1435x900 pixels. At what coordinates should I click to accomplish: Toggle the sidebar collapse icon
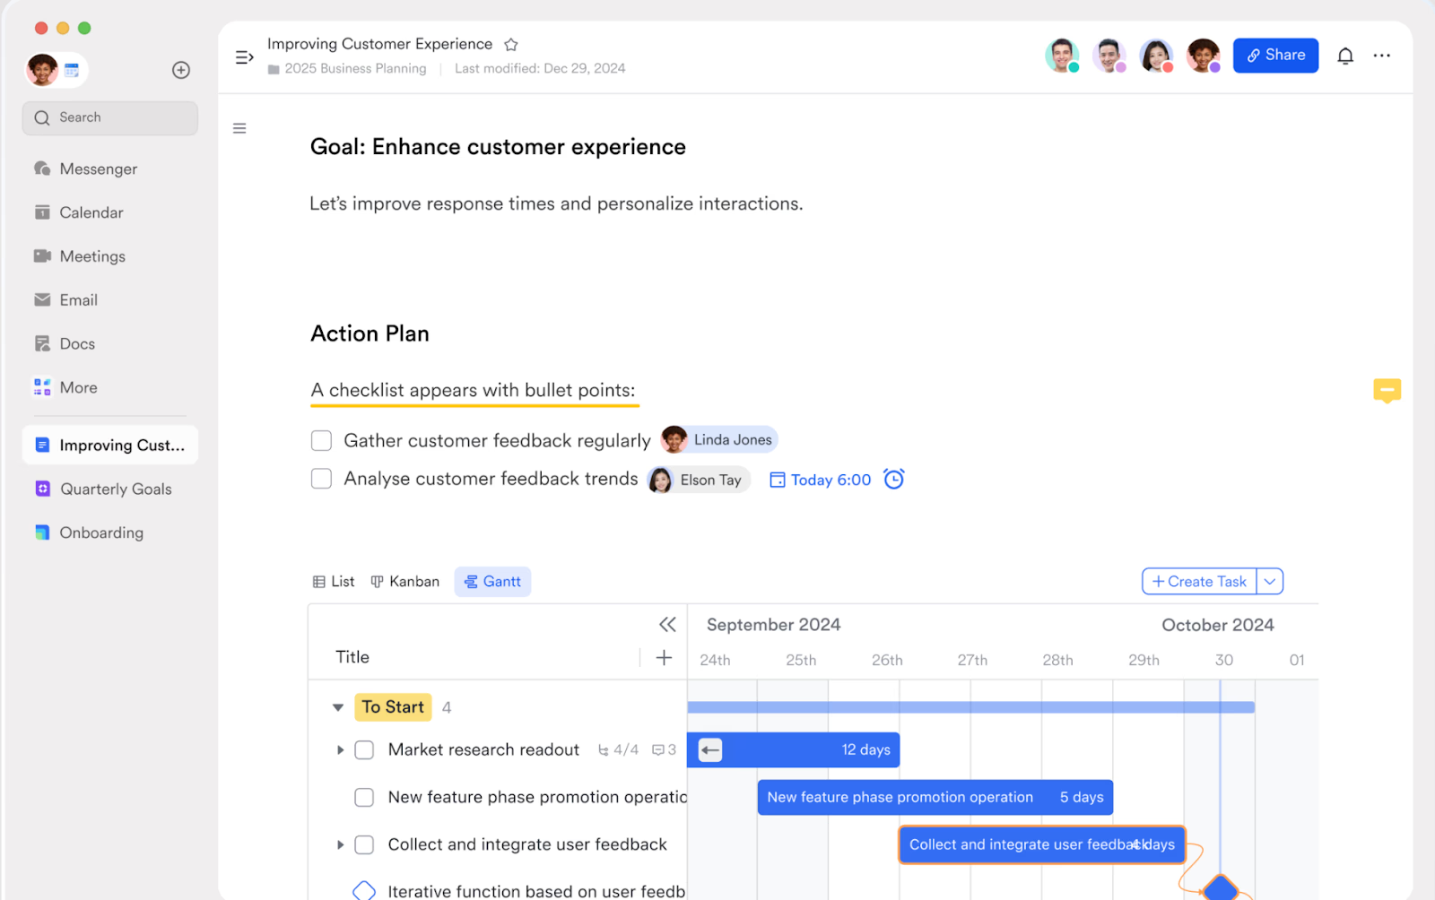(x=244, y=57)
